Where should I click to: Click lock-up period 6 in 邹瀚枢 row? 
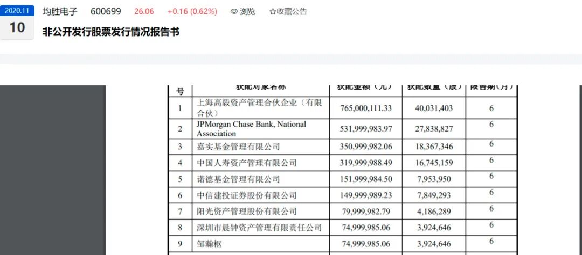pos(491,242)
